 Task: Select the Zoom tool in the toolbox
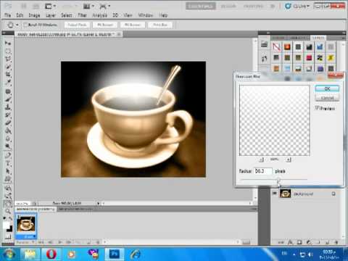(8, 211)
